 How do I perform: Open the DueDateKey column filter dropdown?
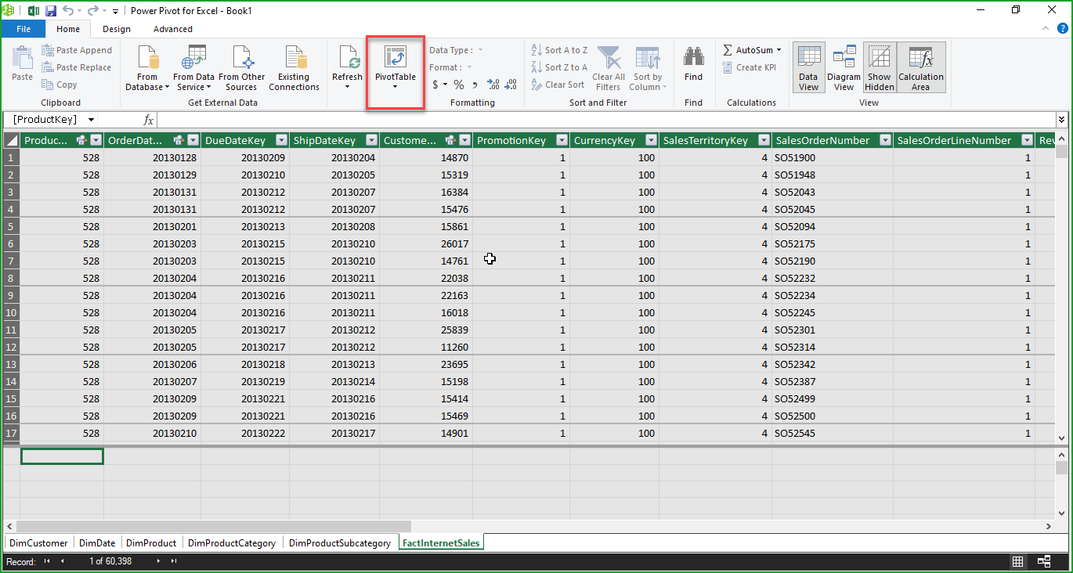[283, 141]
